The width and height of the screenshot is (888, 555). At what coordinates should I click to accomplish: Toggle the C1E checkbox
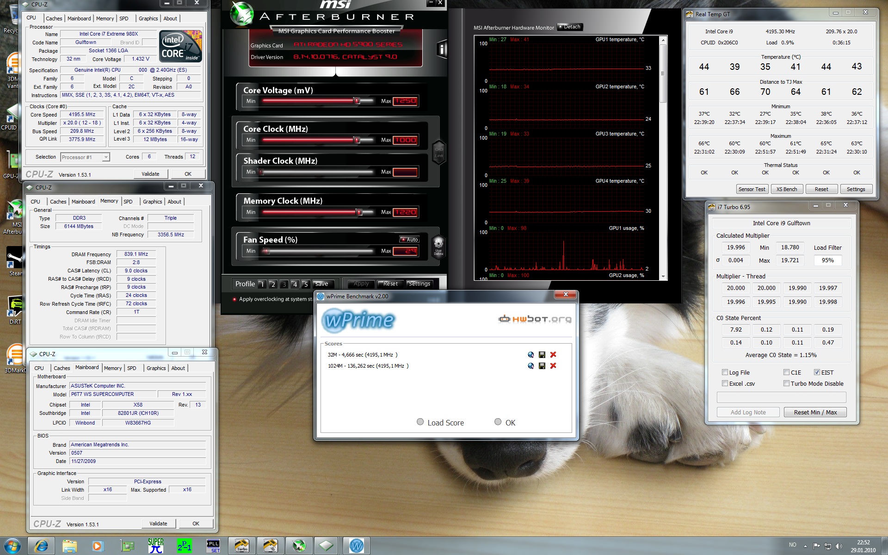click(786, 372)
